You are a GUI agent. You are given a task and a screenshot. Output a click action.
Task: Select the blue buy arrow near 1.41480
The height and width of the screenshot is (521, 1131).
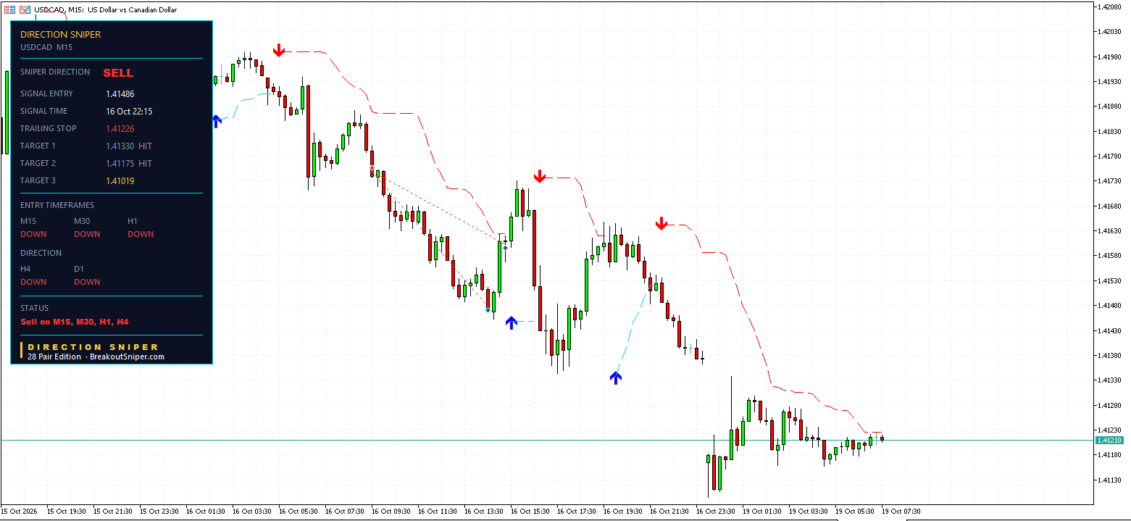(x=512, y=322)
